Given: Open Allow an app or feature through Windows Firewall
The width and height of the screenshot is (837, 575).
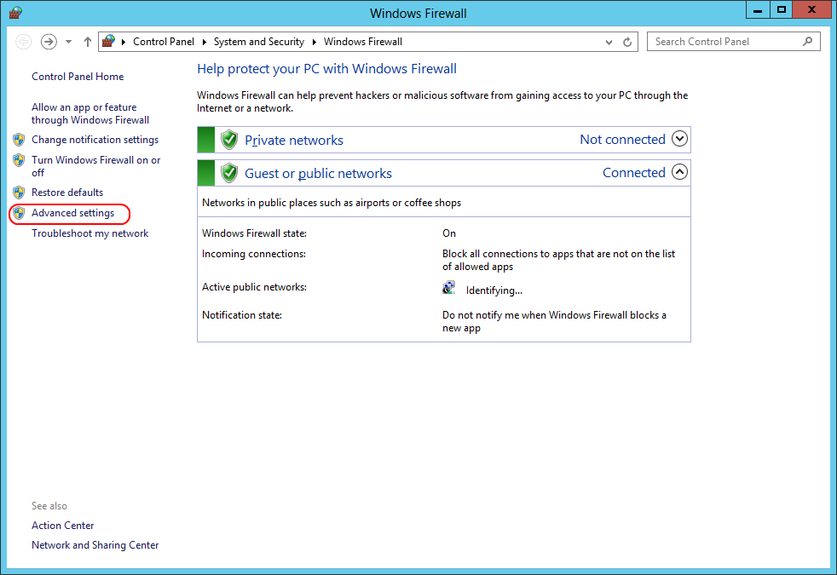Looking at the screenshot, I should coord(90,113).
